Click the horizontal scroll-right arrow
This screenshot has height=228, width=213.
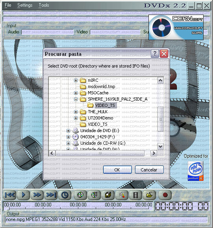(154, 153)
